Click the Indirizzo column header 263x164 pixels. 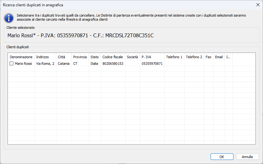click(x=42, y=57)
